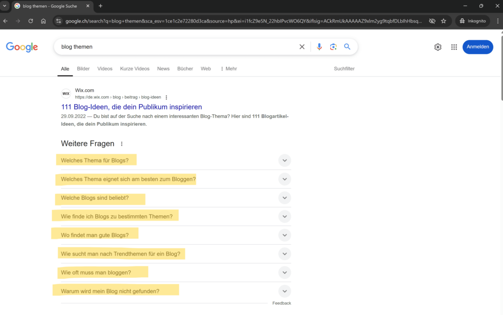The width and height of the screenshot is (503, 315).
Task: Expand "Wie oft muss man bloggen?" question
Action: click(x=284, y=272)
